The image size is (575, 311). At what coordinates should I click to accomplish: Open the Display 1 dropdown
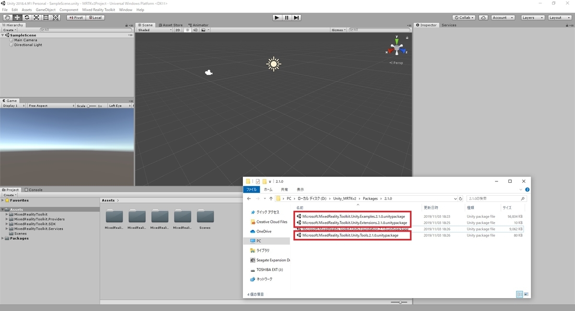[x=13, y=106]
